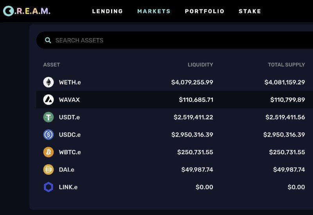The height and width of the screenshot is (215, 313).
Task: Sort by the Liquidity column header
Action: click(x=200, y=65)
